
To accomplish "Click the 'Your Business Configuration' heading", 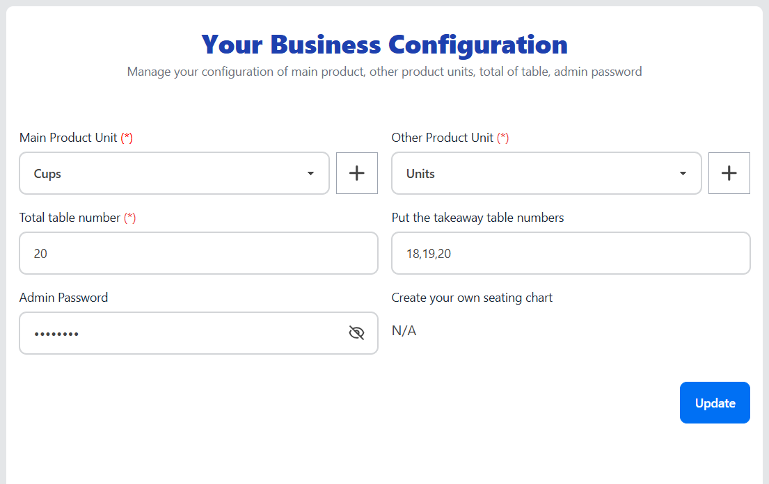I will 384,45.
